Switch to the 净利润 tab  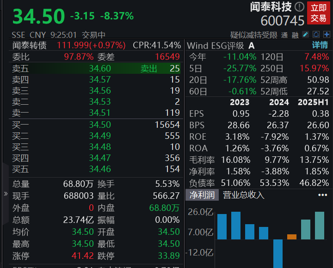pyautogui.click(x=202, y=195)
